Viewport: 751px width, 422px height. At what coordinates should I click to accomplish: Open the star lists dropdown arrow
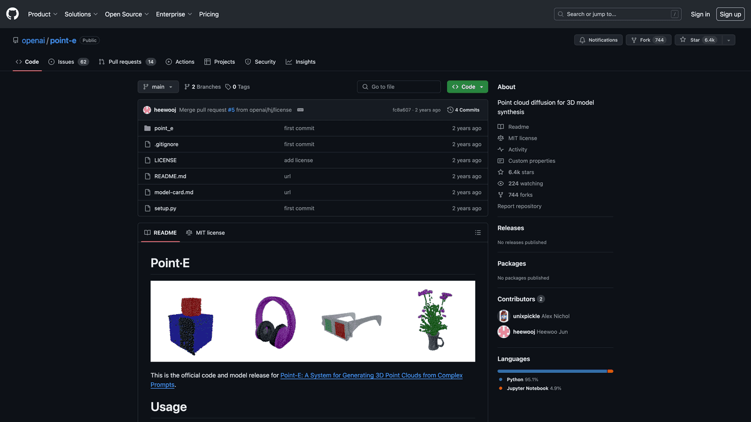tap(728, 40)
